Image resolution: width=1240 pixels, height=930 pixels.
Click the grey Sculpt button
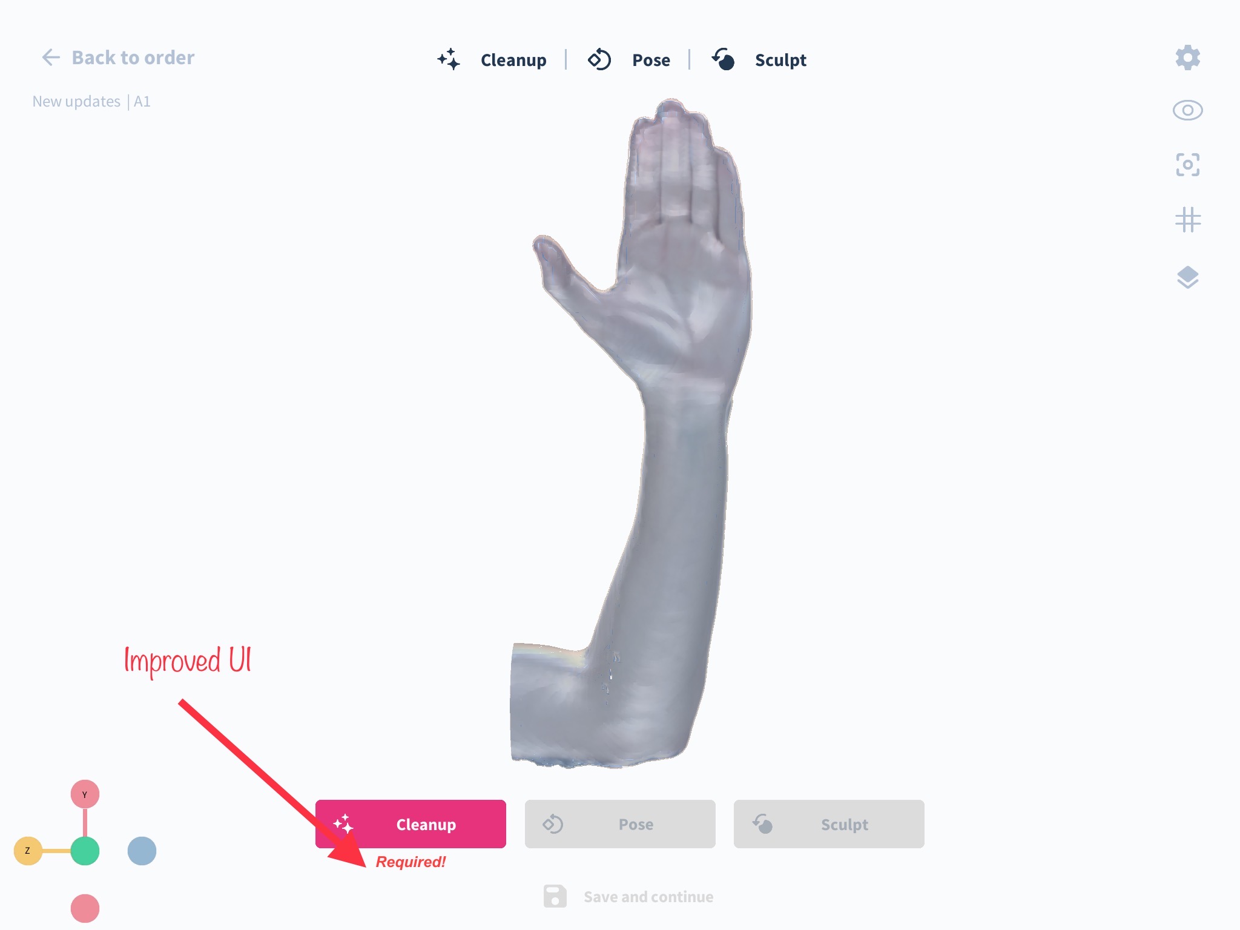(829, 824)
